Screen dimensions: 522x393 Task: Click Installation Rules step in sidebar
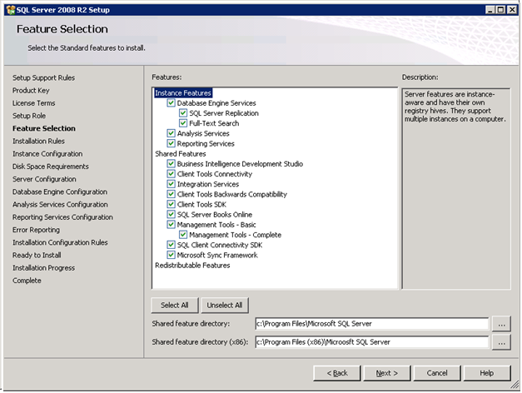38,142
